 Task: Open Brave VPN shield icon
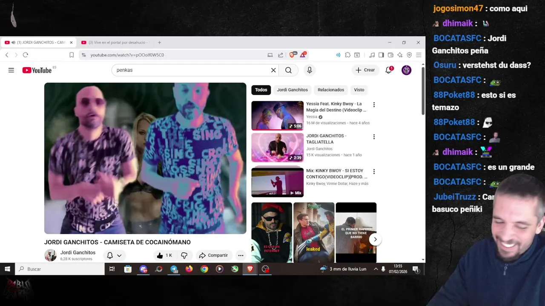409,55
